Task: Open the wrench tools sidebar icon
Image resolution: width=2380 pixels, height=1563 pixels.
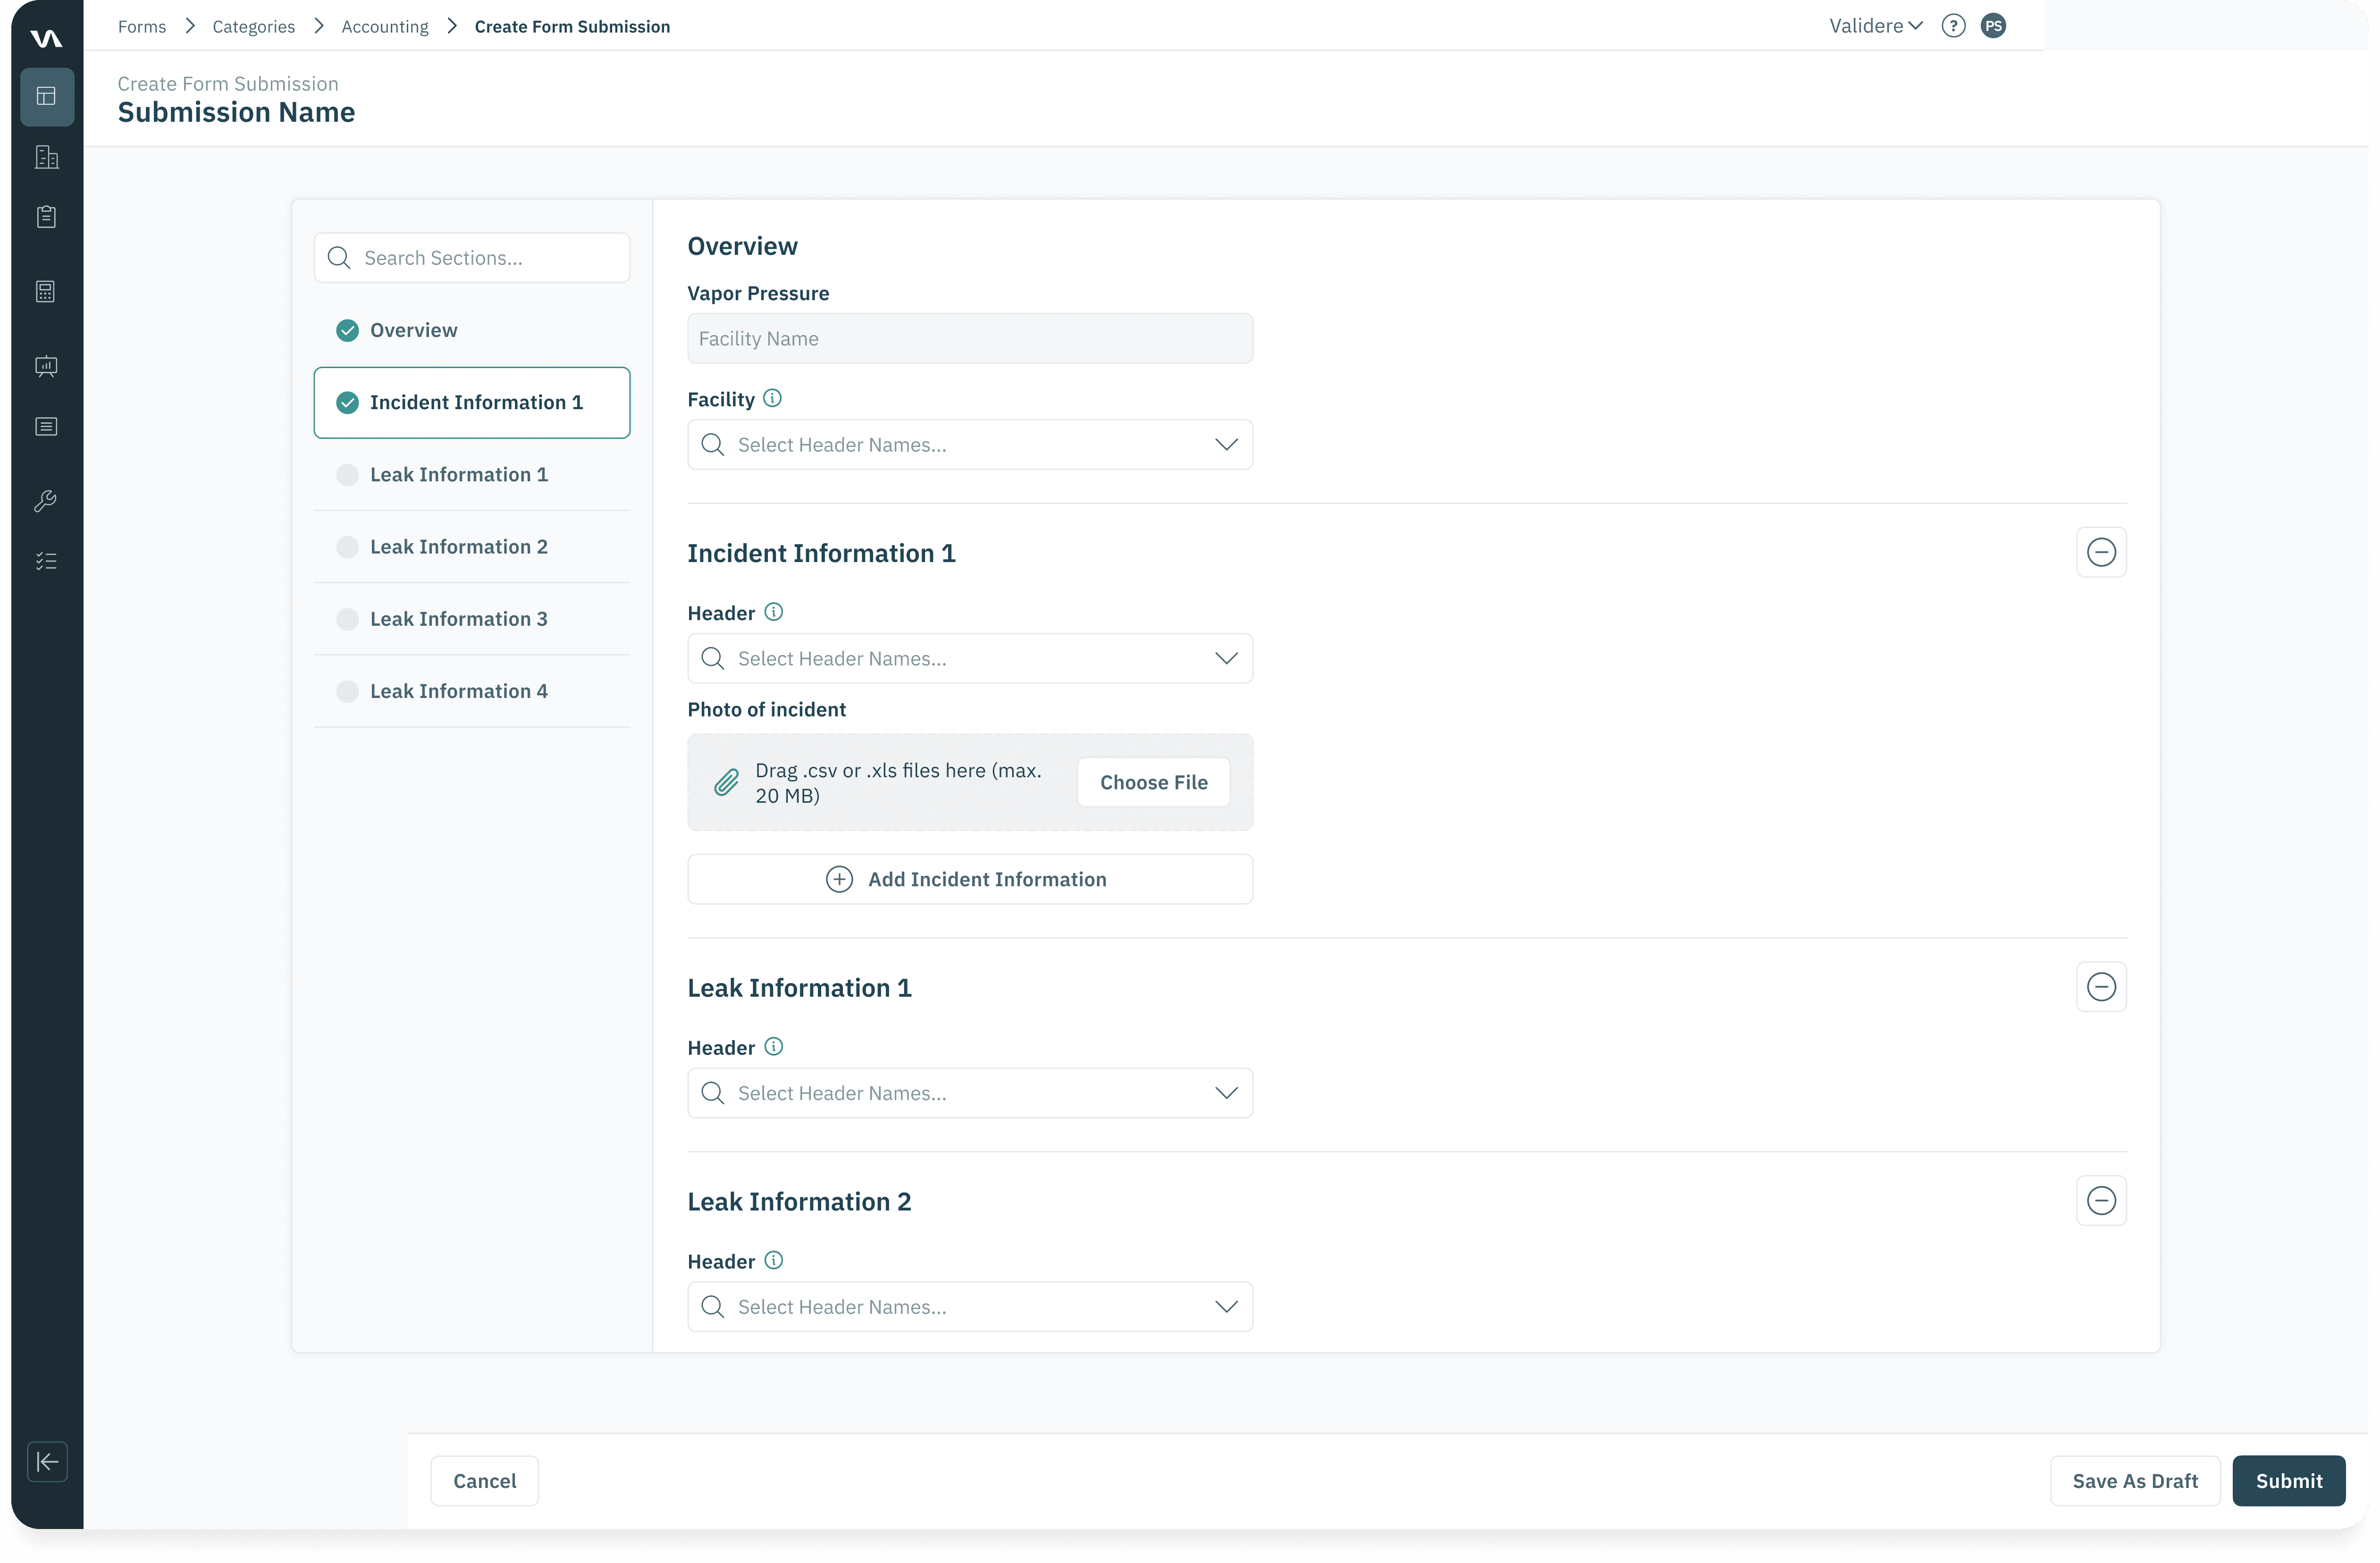Action: [46, 501]
